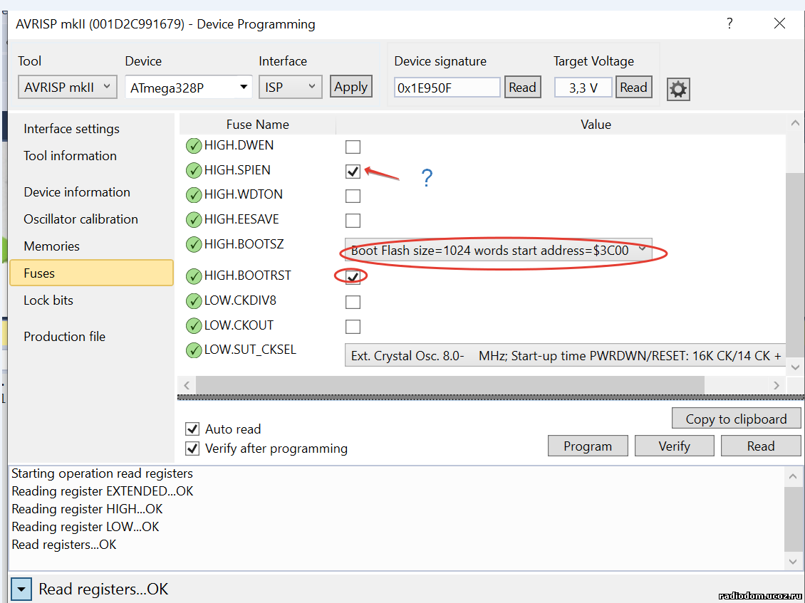Click the status icon beside HIGH.BOOTSZ
This screenshot has height=603, width=805.
194,244
